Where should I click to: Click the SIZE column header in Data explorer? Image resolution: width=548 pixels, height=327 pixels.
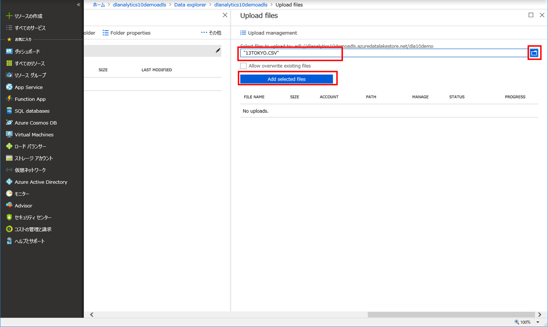[103, 70]
